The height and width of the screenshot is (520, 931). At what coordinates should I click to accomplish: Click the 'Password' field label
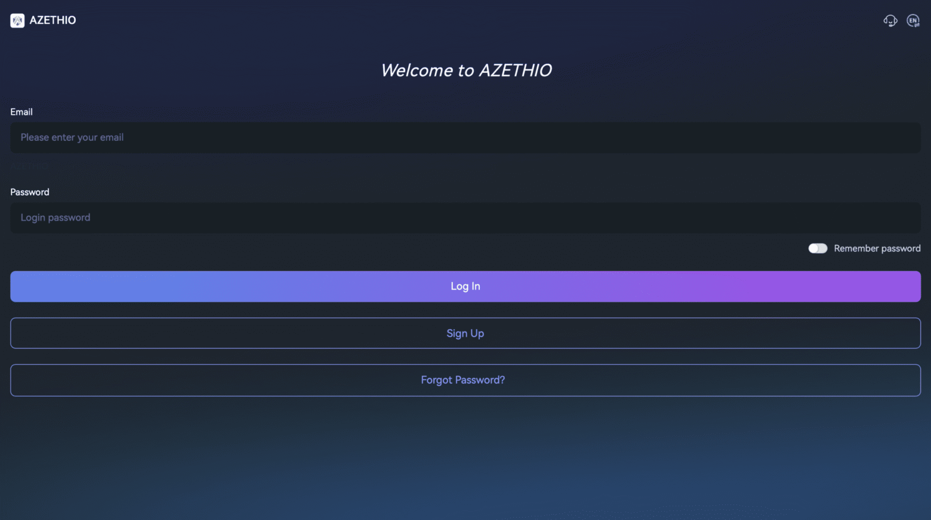click(30, 192)
